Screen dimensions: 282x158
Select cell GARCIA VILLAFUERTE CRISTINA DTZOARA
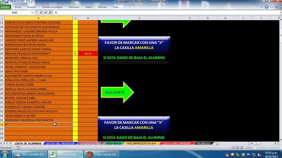pyautogui.click(x=38, y=22)
